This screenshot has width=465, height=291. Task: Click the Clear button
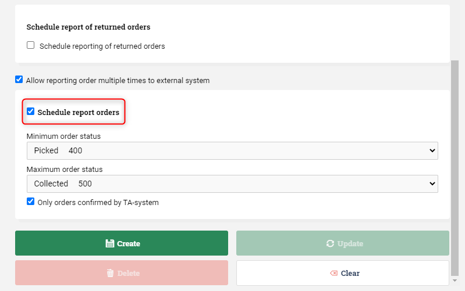coord(343,273)
